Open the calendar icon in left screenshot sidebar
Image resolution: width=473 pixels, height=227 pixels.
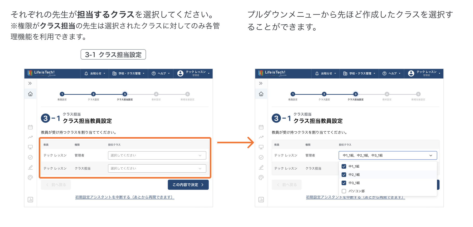point(30,127)
